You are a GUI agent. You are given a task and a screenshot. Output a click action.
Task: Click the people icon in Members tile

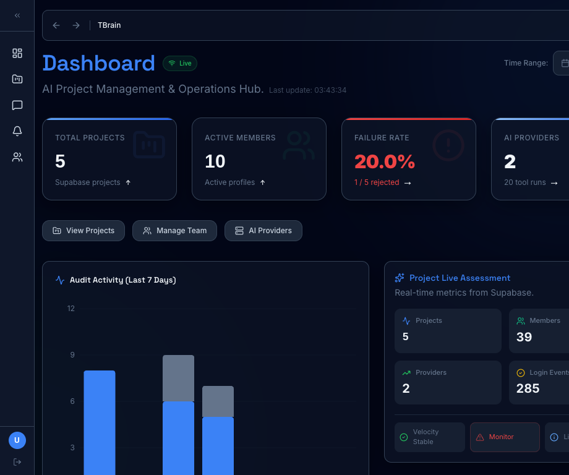521,321
